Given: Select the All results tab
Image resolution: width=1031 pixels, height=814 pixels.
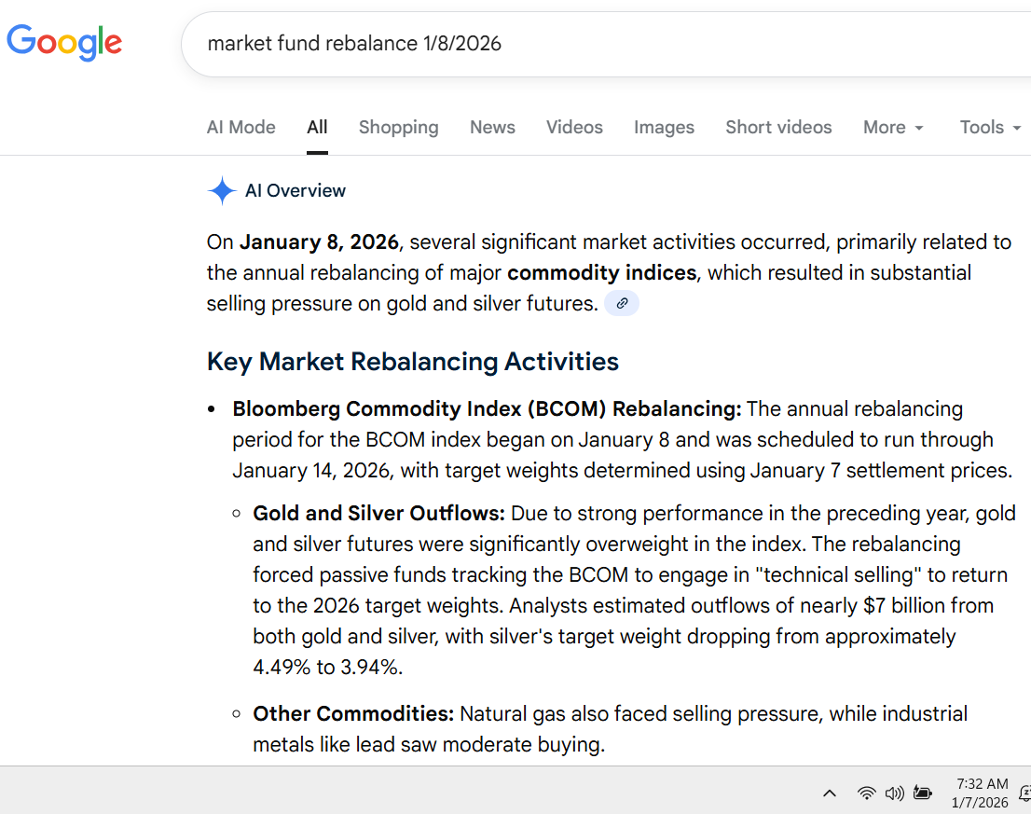Looking at the screenshot, I should click(317, 128).
